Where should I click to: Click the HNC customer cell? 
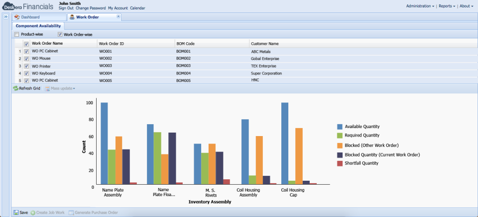[x=254, y=80]
